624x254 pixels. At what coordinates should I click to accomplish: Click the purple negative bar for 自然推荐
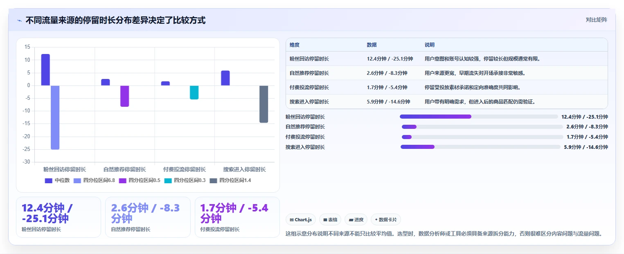pyautogui.click(x=124, y=96)
